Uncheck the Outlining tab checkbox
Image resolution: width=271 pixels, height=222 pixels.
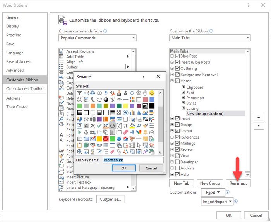coord(177,68)
